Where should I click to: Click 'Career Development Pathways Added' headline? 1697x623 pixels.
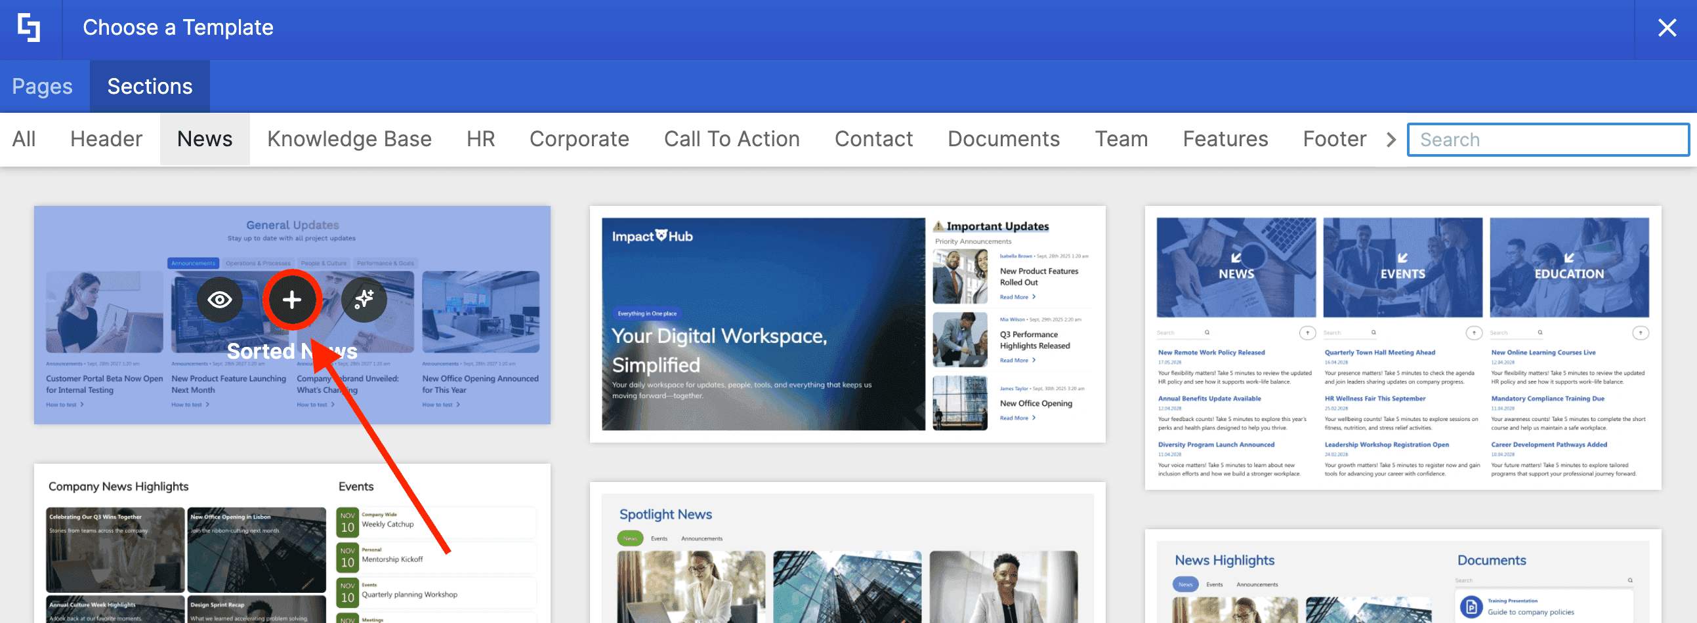pos(1549,445)
